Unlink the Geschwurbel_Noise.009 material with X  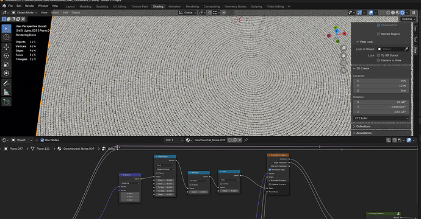[x=240, y=140]
